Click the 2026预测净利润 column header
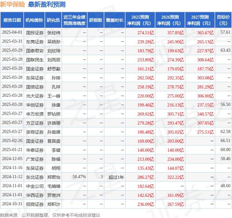This screenshot has height=218, width=232. pyautogui.click(x=170, y=20)
